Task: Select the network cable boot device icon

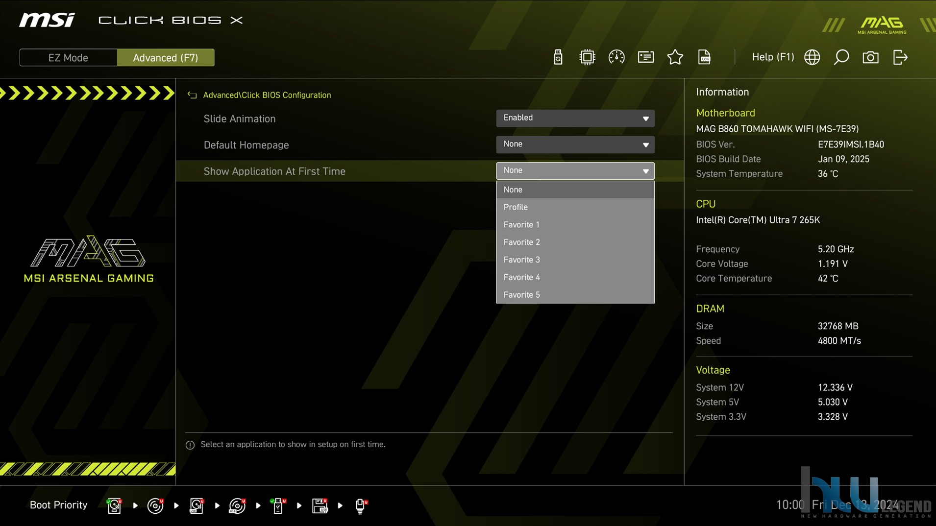Action: pos(361,505)
